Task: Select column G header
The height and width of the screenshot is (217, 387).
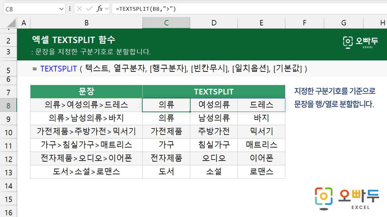Action: tap(343, 23)
